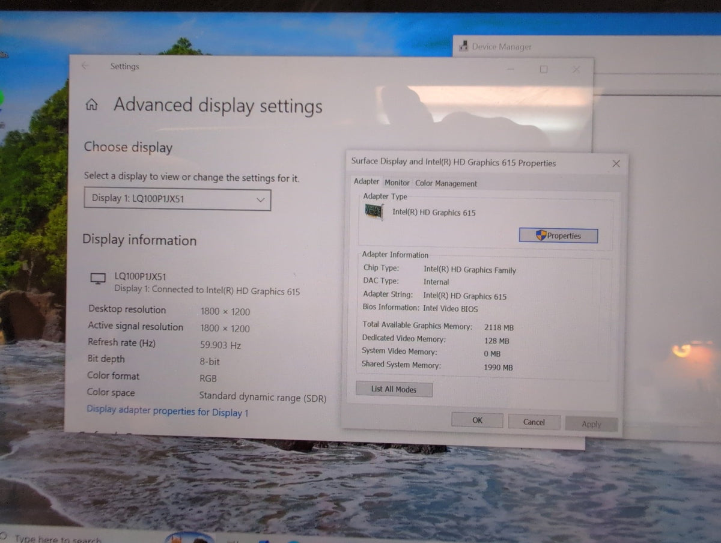Click Cancel in the properties dialog
This screenshot has width=721, height=543.
tap(534, 422)
